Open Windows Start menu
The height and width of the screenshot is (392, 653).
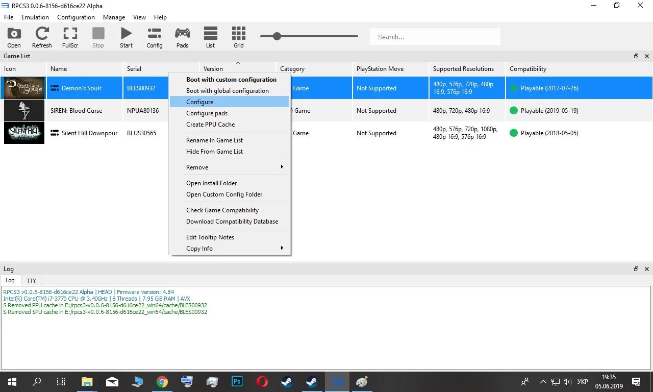[12, 382]
